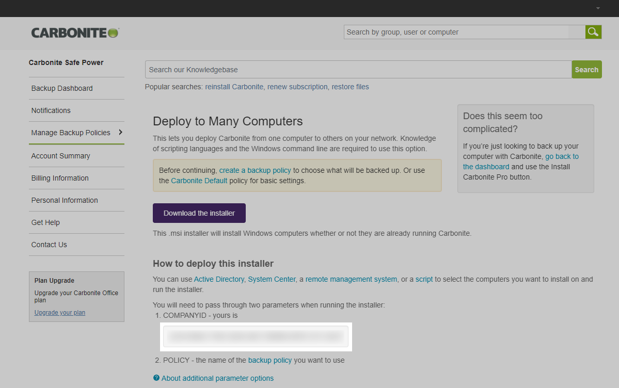Click the Carbonite logo
This screenshot has height=388, width=619.
75,33
